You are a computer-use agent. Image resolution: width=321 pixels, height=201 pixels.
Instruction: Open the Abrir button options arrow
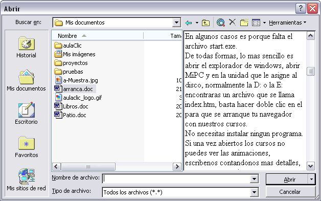[x=311, y=180]
